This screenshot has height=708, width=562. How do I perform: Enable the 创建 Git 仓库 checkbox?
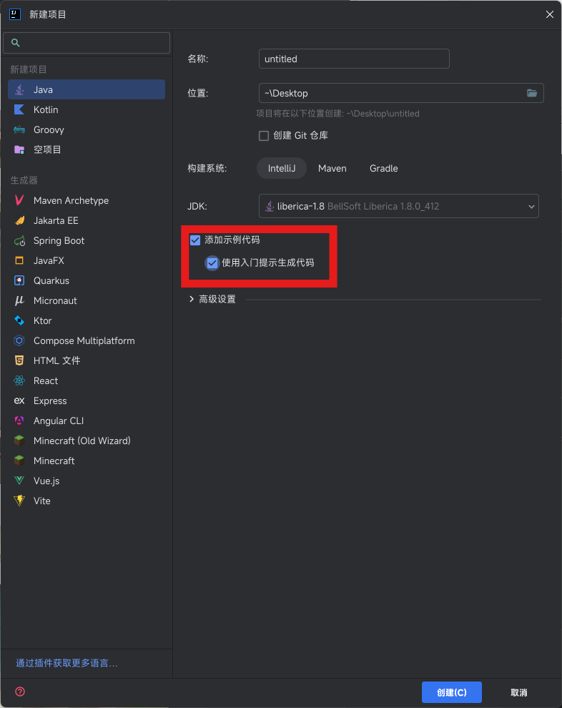tap(264, 135)
